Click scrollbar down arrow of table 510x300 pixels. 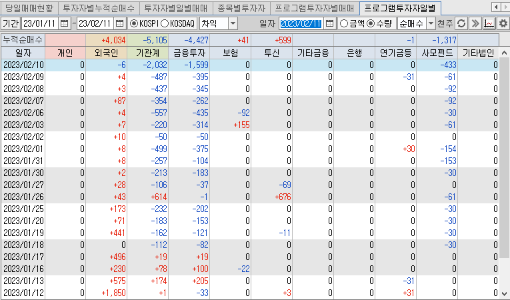(504, 293)
